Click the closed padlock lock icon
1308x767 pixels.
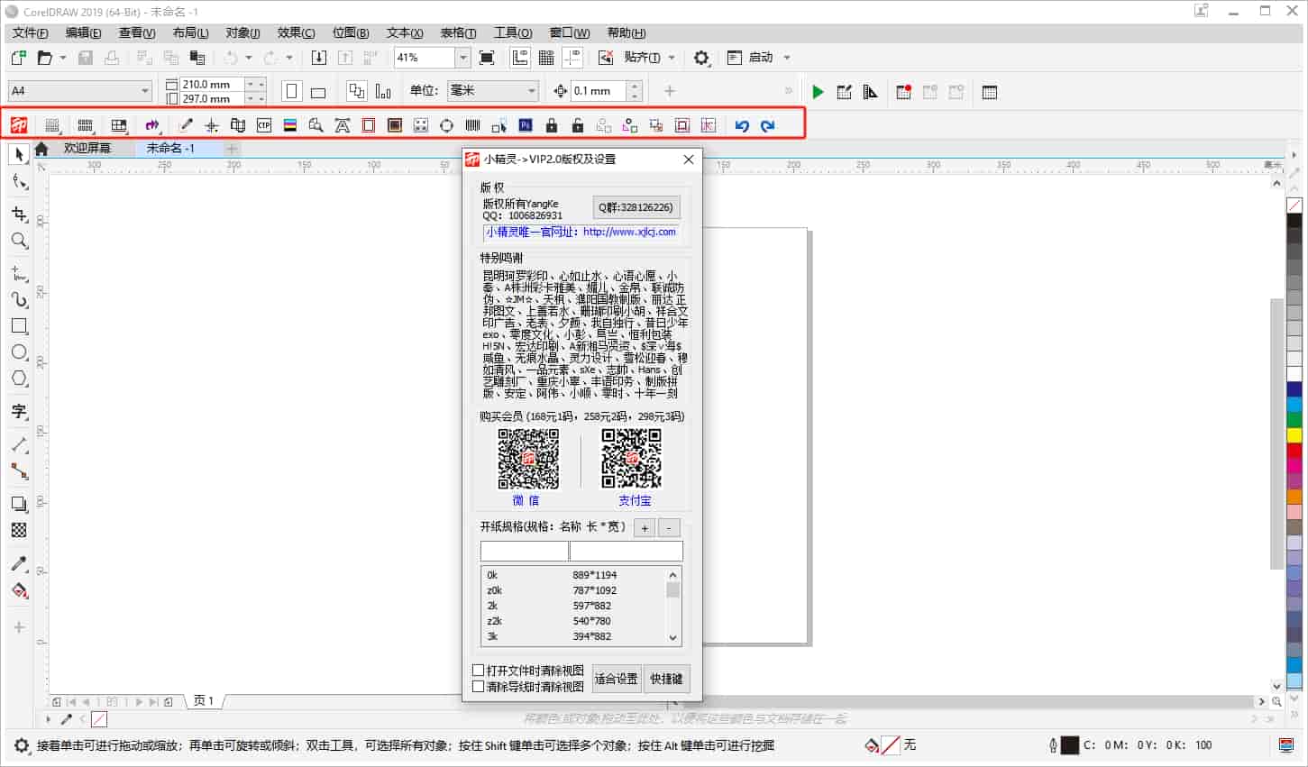pyautogui.click(x=552, y=125)
